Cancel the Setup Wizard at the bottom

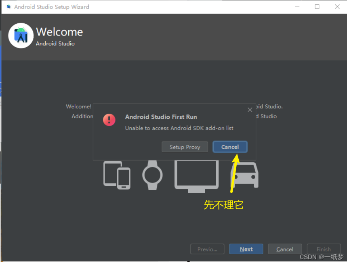click(285, 249)
